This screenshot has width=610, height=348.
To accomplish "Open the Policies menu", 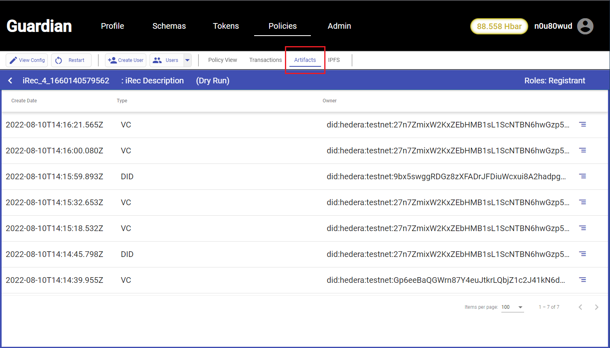I will click(283, 26).
